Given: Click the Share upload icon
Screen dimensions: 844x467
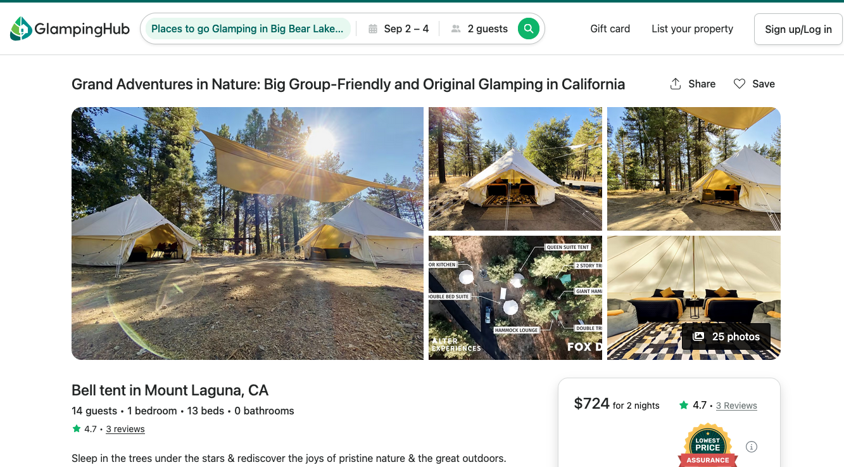Looking at the screenshot, I should (x=676, y=84).
